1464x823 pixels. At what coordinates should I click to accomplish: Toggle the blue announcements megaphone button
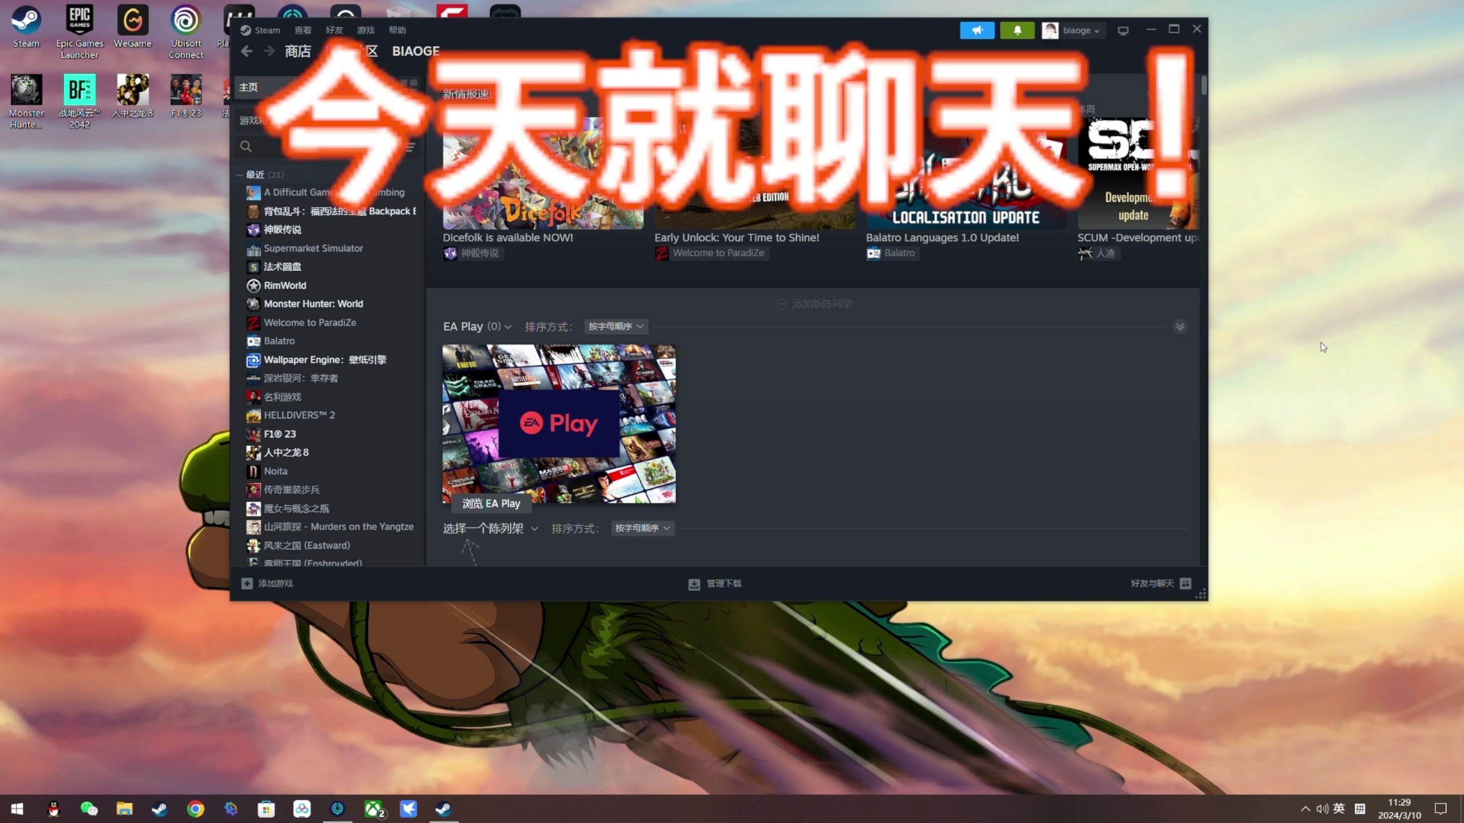click(x=977, y=30)
